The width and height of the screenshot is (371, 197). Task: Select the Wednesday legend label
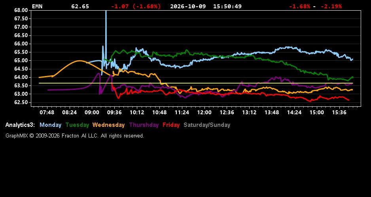pyautogui.click(x=109, y=125)
